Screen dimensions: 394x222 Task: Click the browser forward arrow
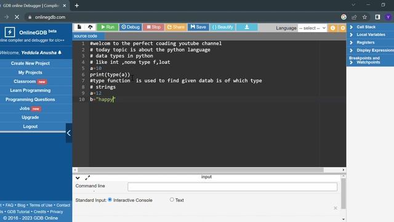[6, 17]
